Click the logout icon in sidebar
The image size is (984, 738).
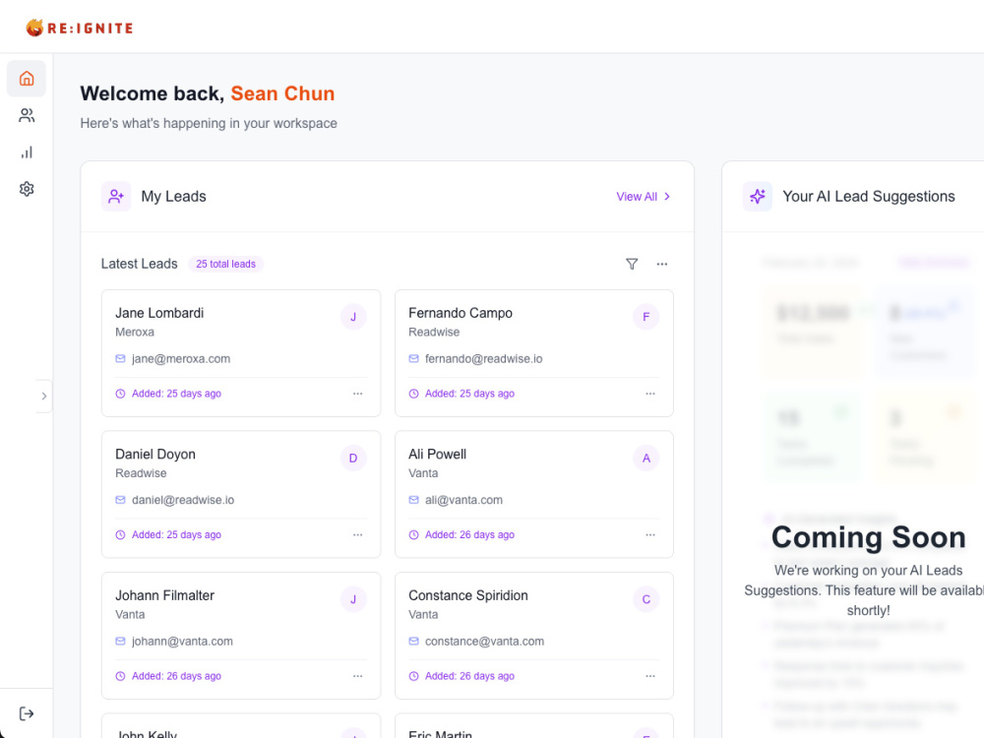pyautogui.click(x=27, y=713)
